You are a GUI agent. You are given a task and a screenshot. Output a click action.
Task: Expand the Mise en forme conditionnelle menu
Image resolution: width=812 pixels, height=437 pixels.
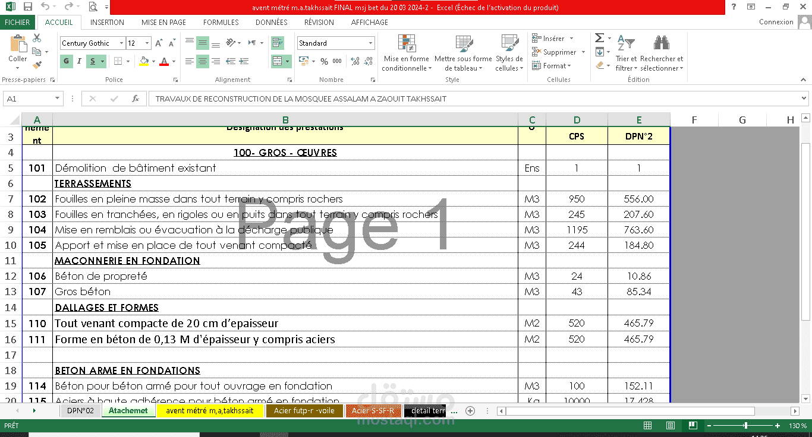click(407, 53)
